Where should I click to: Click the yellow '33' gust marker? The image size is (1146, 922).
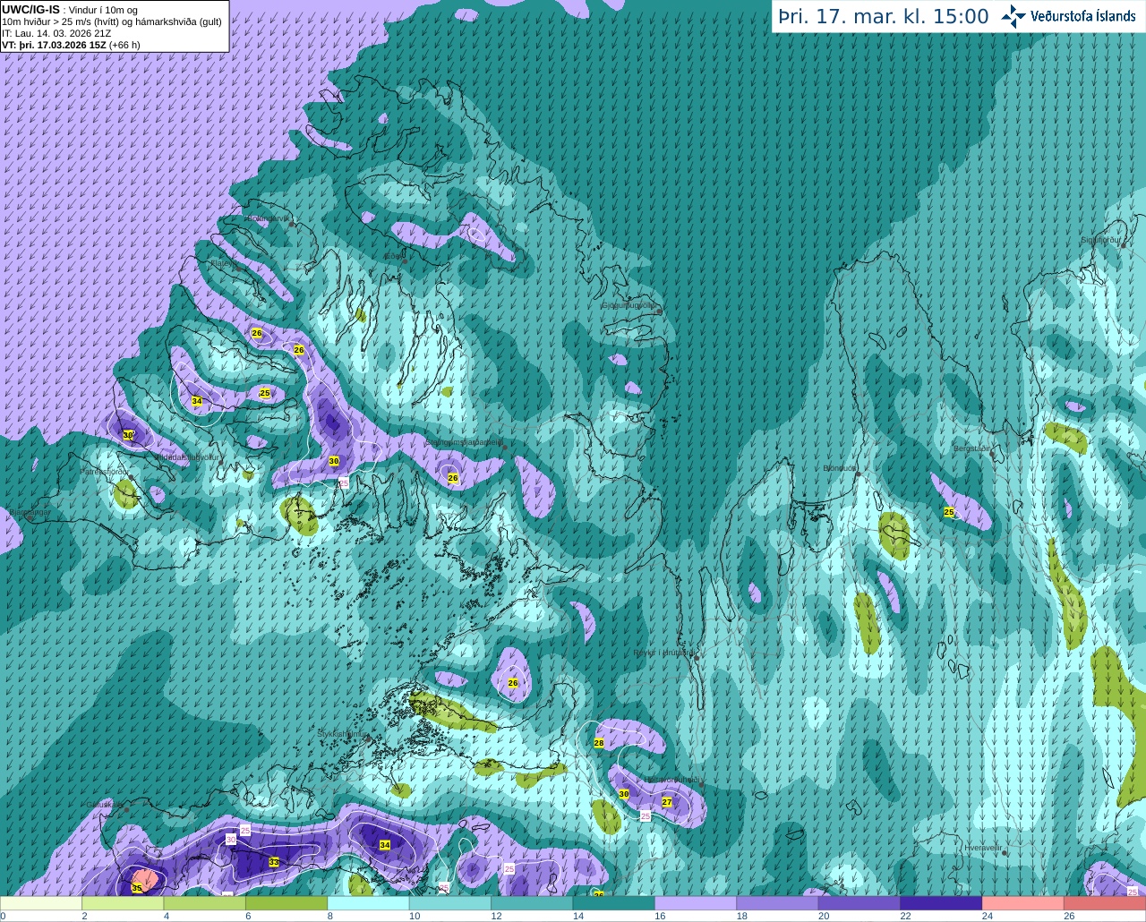click(x=274, y=862)
